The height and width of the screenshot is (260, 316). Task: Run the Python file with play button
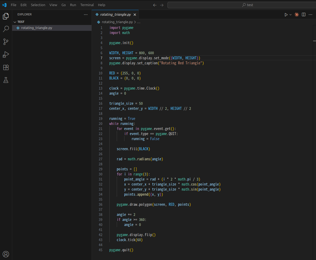pyautogui.click(x=286, y=15)
